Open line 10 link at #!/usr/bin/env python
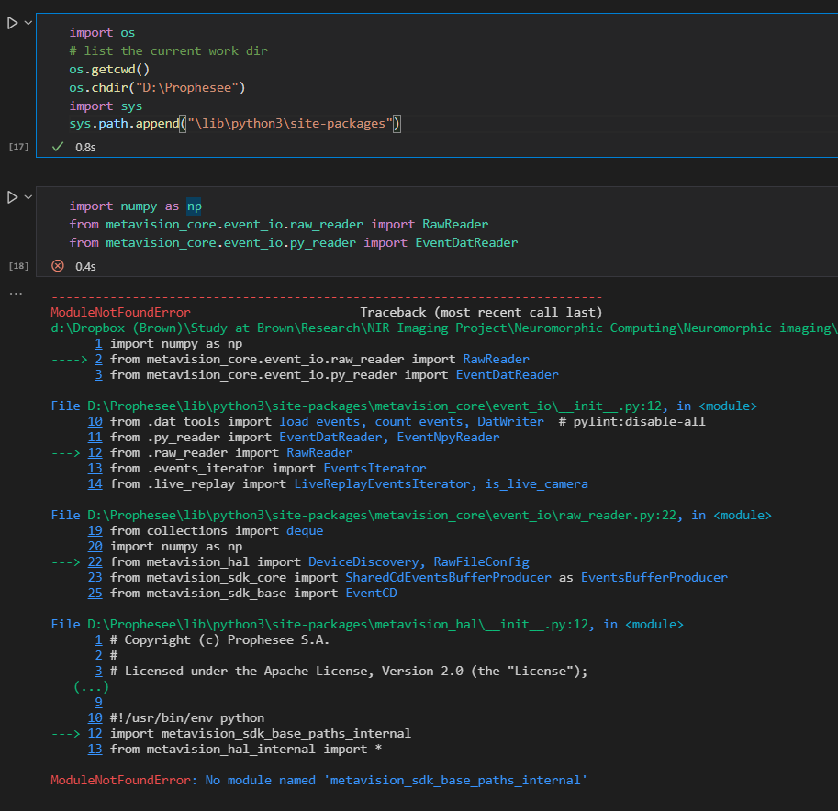The height and width of the screenshot is (811, 838). point(95,717)
